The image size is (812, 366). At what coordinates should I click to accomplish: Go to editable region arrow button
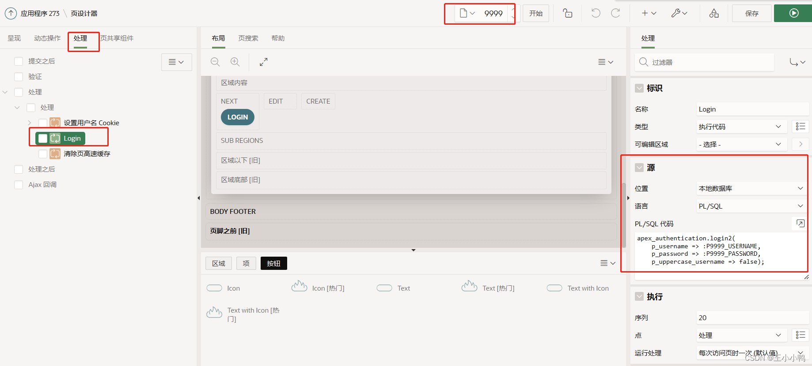pyautogui.click(x=801, y=144)
